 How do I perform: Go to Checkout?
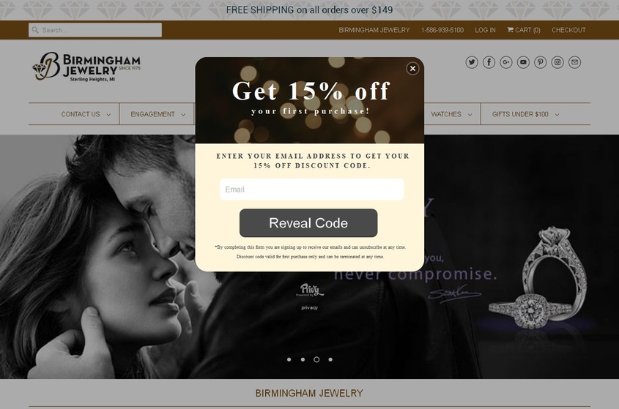tap(568, 30)
